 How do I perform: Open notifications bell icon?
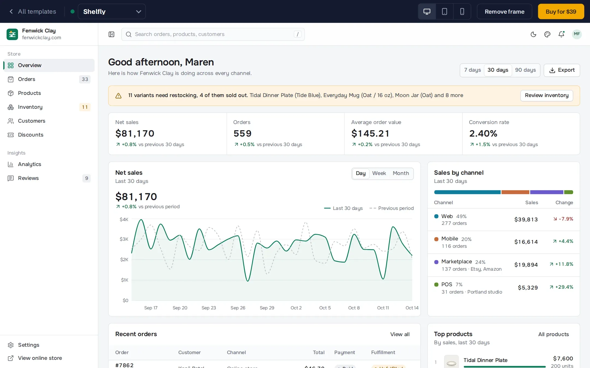coord(561,34)
